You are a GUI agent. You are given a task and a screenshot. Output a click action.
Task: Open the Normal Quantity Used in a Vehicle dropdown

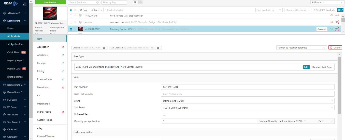(283, 121)
